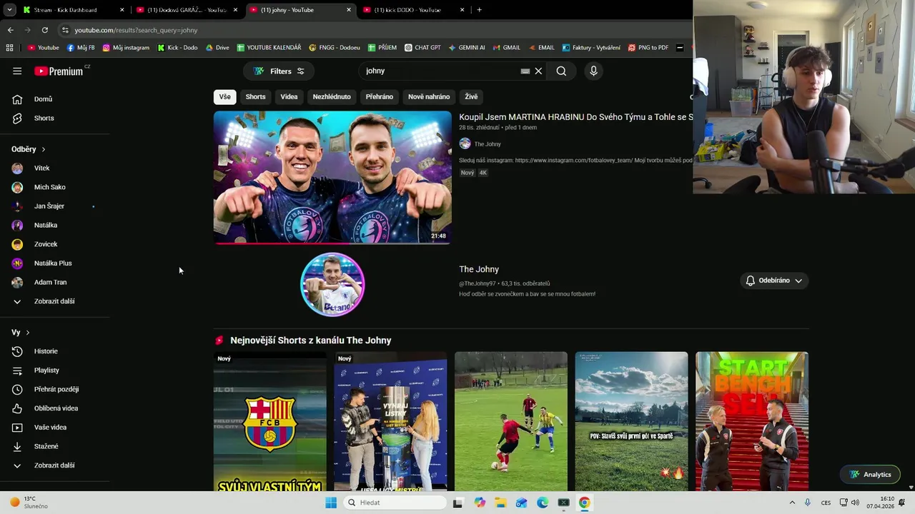
Task: Open a new browser tab
Action: [x=479, y=10]
